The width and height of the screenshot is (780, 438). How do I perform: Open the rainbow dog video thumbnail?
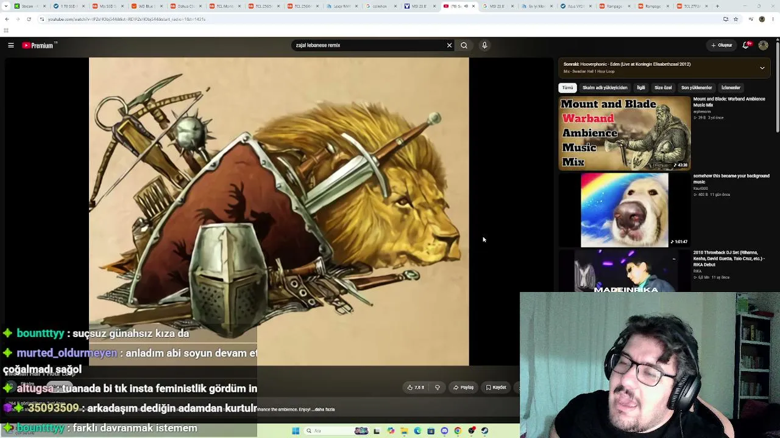point(625,210)
